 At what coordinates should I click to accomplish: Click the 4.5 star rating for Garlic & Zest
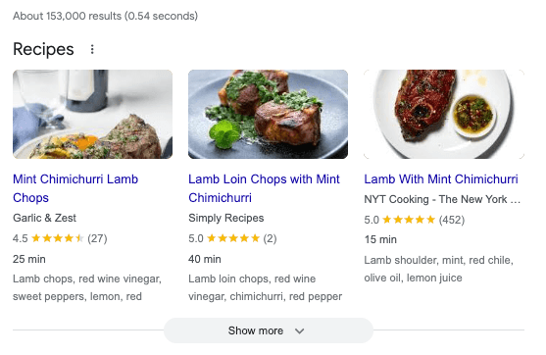[x=60, y=238]
